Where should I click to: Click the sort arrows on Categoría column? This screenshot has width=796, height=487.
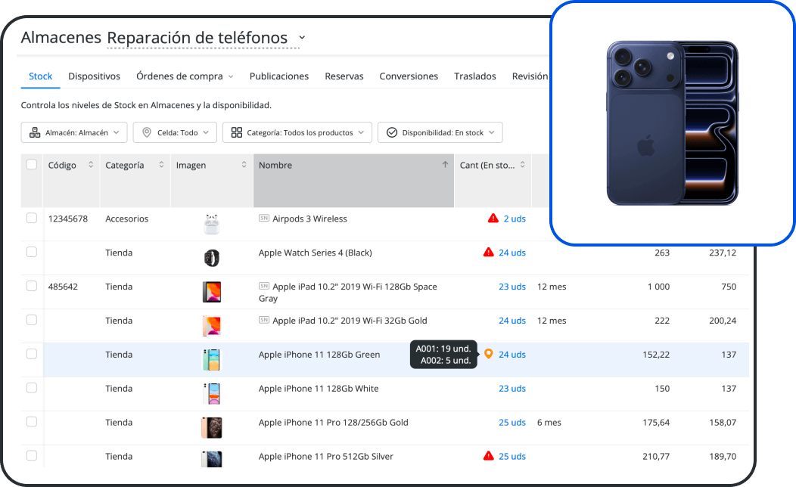coord(161,164)
